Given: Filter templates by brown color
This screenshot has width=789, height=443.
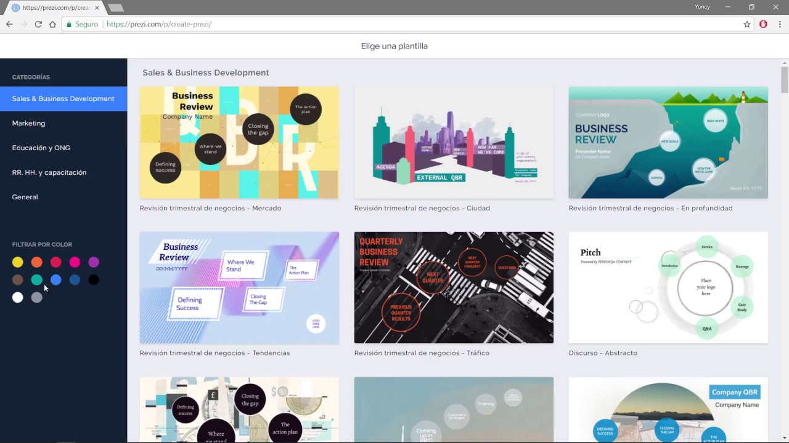Looking at the screenshot, I should 18,280.
